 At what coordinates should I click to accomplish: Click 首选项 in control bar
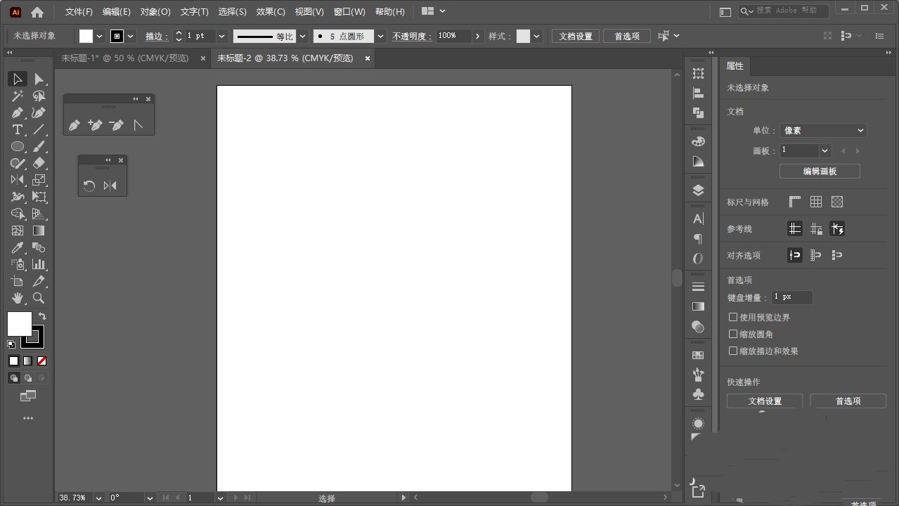(627, 36)
